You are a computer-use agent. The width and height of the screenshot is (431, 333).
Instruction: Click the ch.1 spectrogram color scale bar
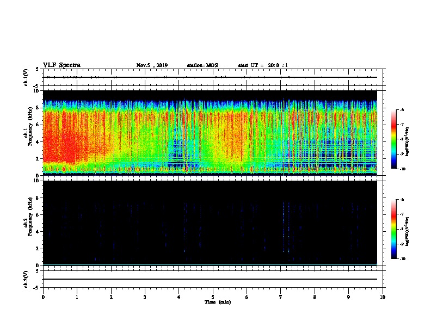pos(394,139)
